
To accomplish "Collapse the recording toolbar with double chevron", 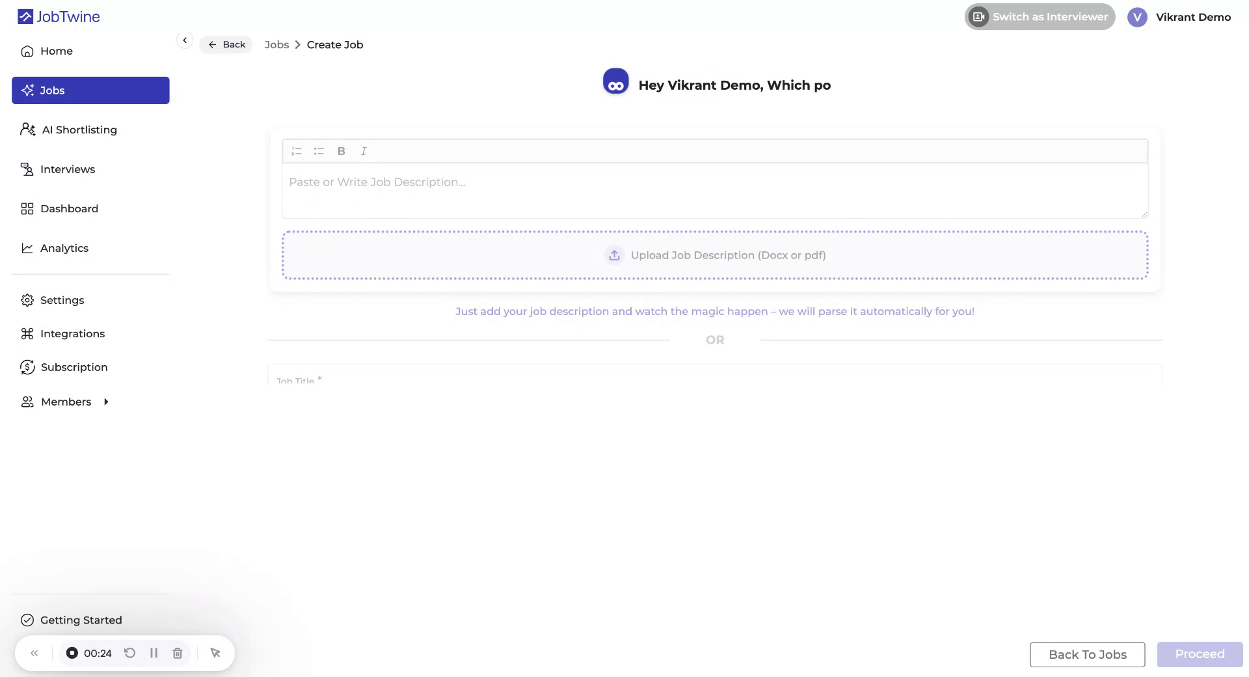I will pos(34,653).
